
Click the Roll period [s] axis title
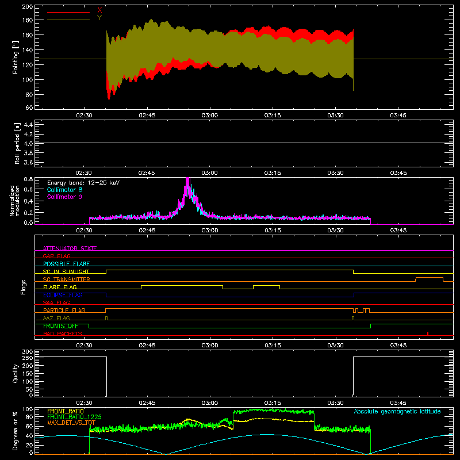(x=17, y=143)
